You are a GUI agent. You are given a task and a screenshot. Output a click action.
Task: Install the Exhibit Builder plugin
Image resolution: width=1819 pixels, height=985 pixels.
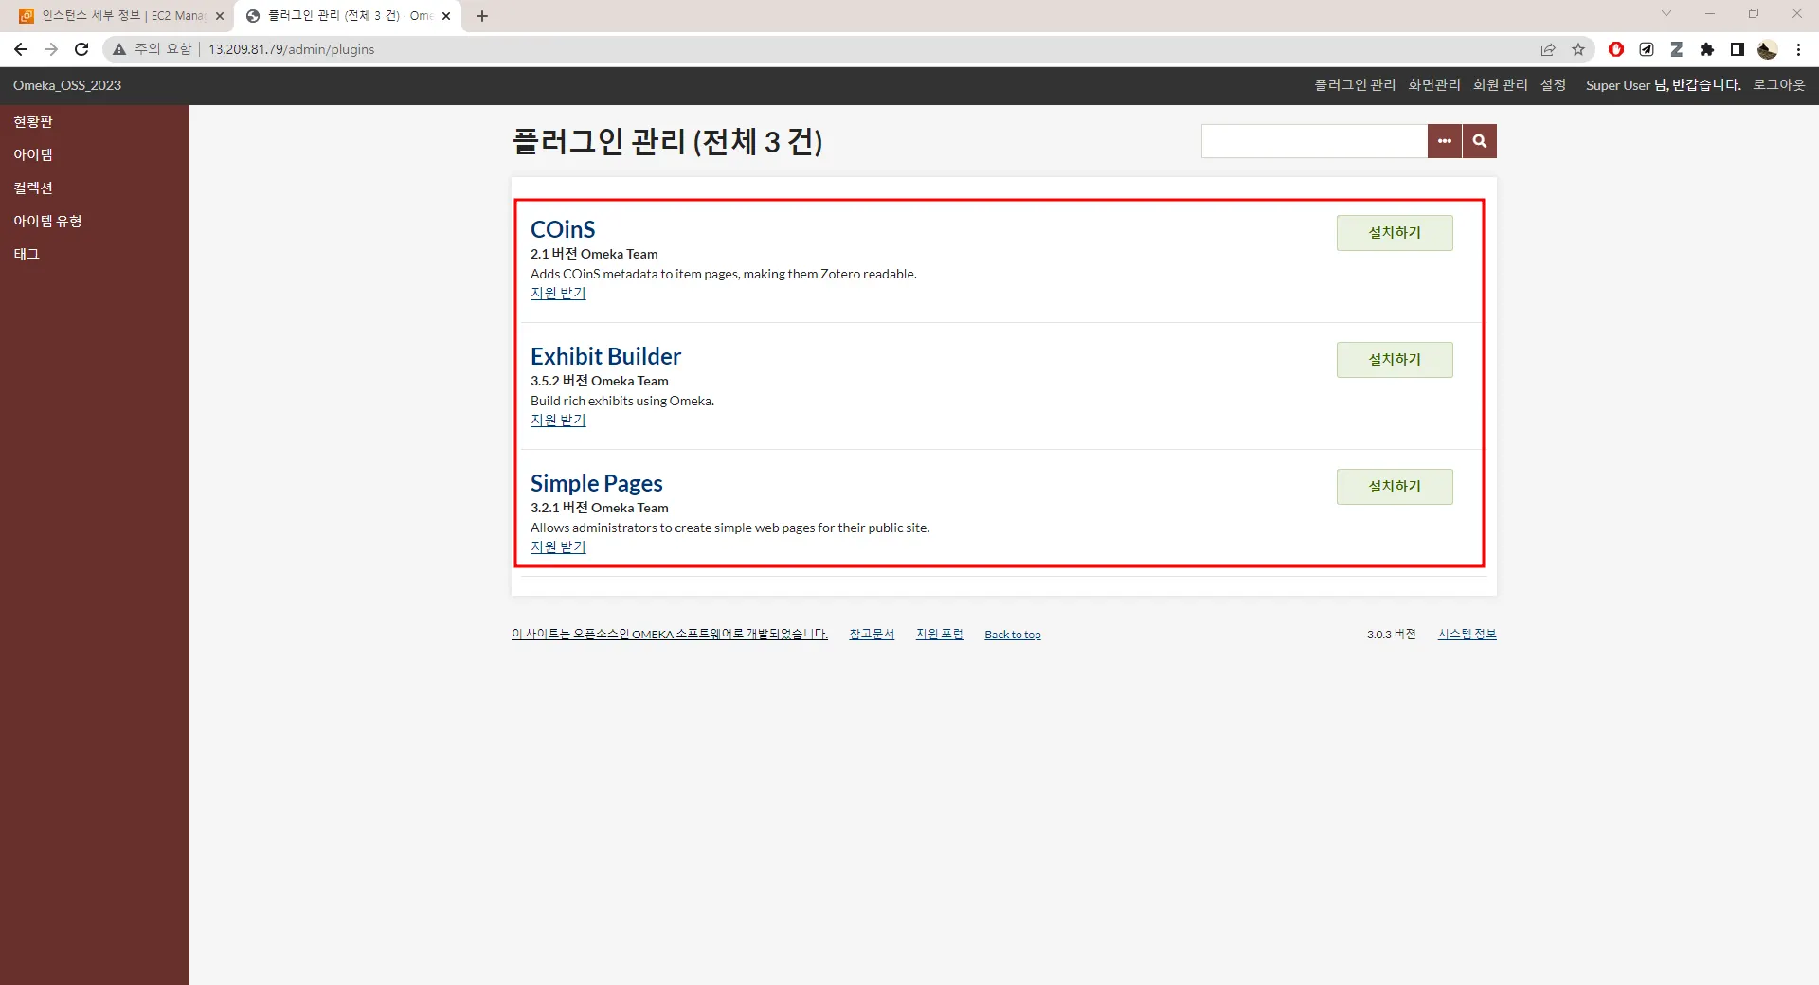point(1395,360)
